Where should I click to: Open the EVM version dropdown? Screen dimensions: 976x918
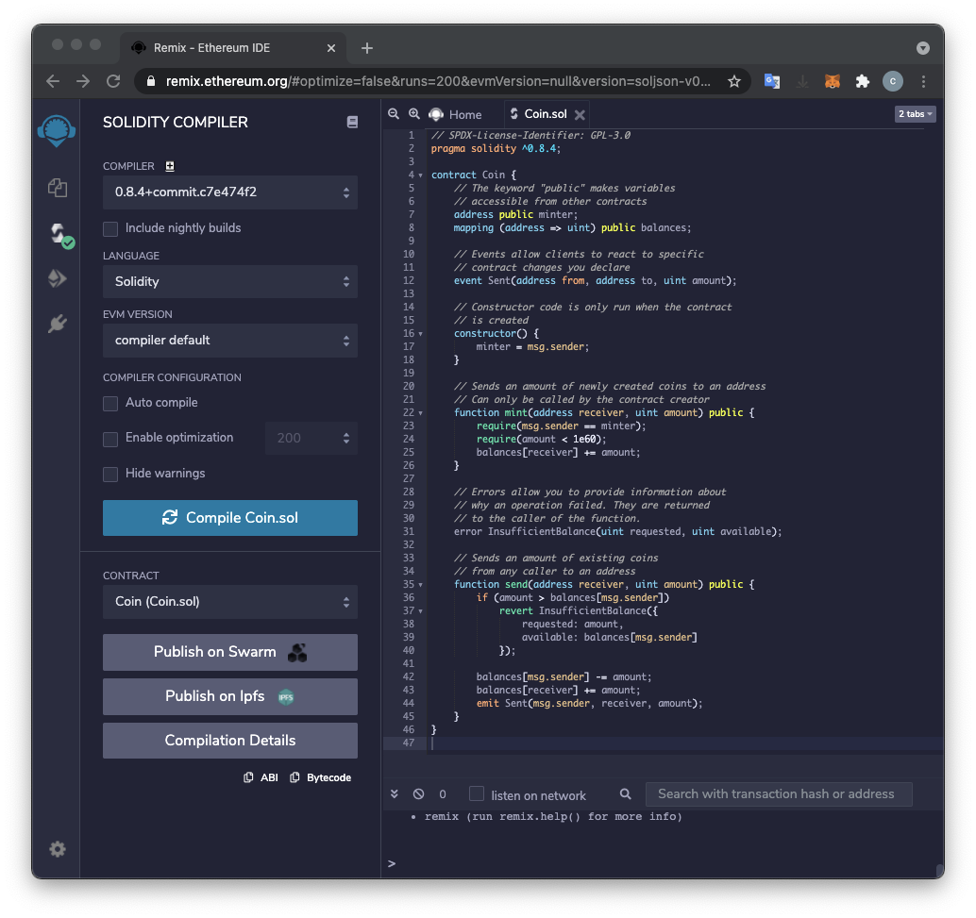(229, 340)
